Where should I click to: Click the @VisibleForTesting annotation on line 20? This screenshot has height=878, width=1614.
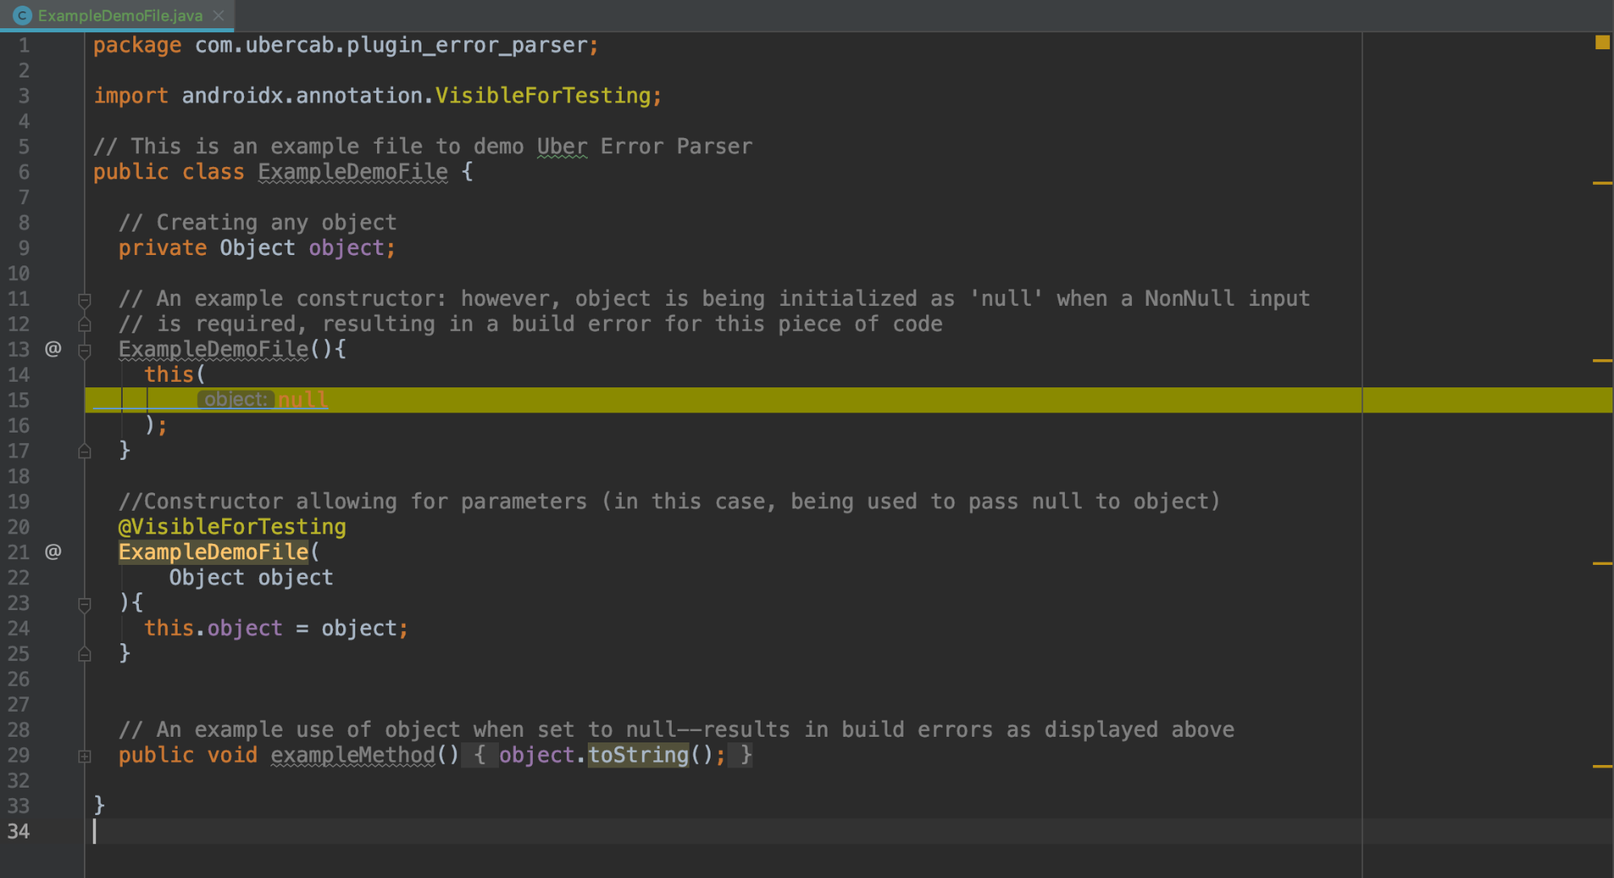232,527
